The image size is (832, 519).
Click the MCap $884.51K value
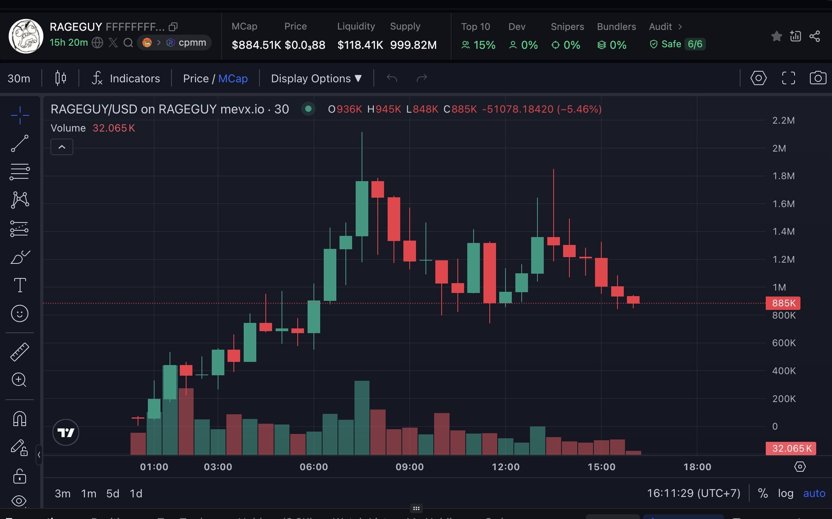tap(256, 45)
